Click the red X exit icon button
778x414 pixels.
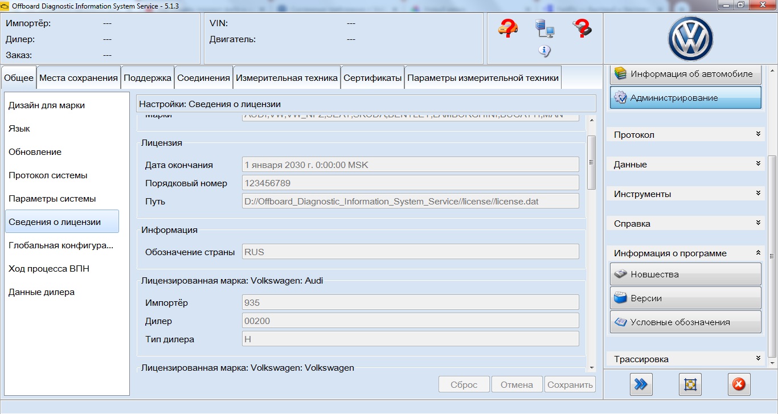tap(739, 384)
